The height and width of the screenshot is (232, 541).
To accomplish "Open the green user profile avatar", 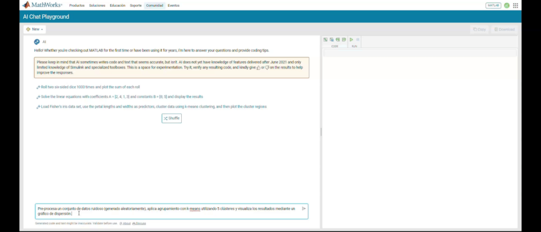I will (507, 5).
